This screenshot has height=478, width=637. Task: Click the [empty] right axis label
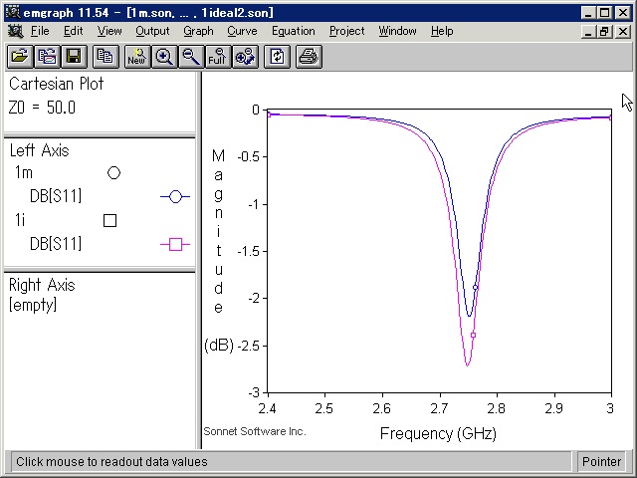click(33, 305)
